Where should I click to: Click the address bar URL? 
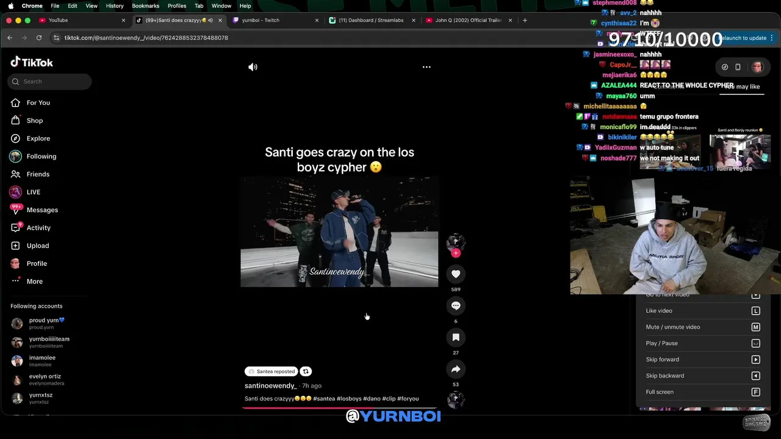coord(146,38)
